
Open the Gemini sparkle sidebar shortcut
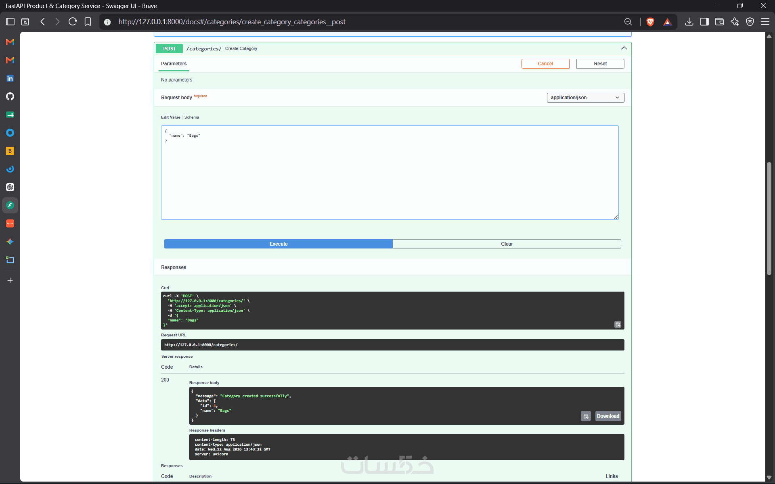coord(10,242)
